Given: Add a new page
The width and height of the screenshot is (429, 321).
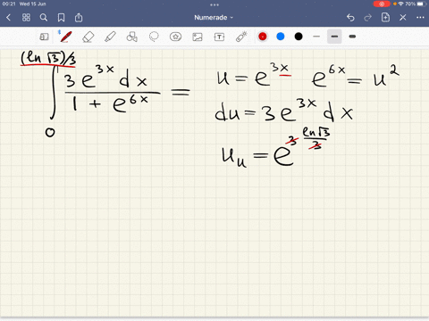Looking at the screenshot, I should (385, 18).
